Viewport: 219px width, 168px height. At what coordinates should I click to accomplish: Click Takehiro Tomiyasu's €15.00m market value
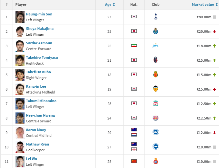[204, 60]
